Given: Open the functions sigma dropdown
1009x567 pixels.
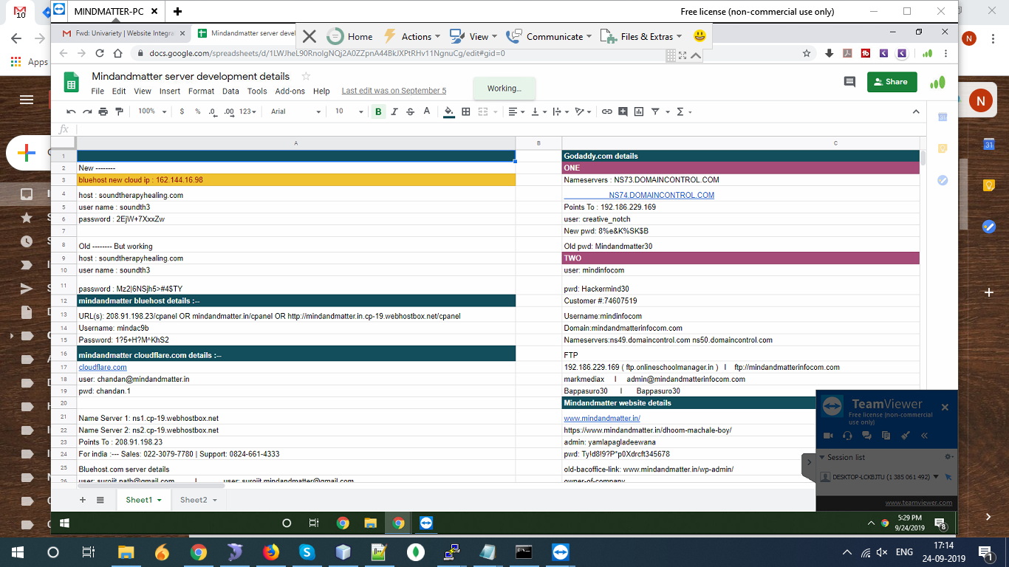Looking at the screenshot, I should pyautogui.click(x=684, y=111).
